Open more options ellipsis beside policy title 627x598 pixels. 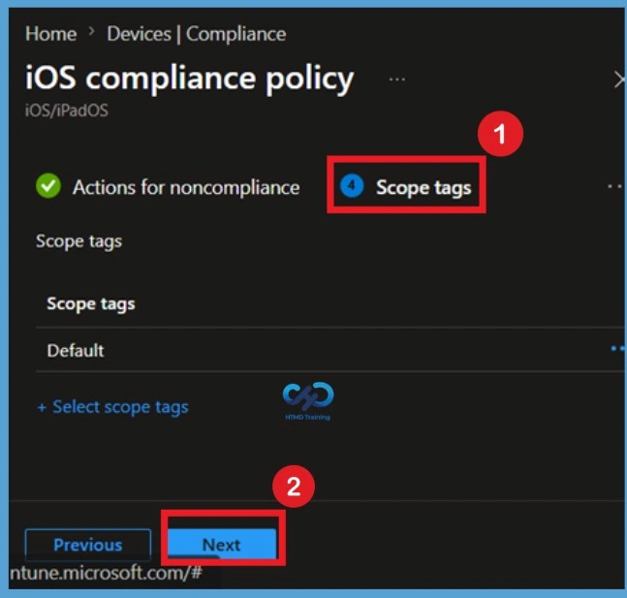click(x=397, y=79)
